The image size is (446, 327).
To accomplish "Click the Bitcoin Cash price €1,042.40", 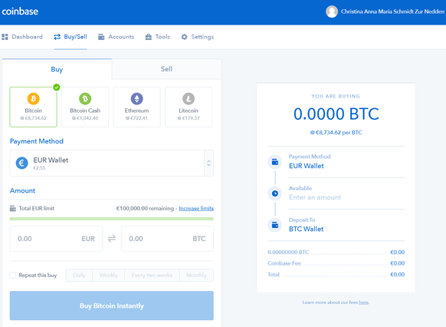I will point(85,118).
